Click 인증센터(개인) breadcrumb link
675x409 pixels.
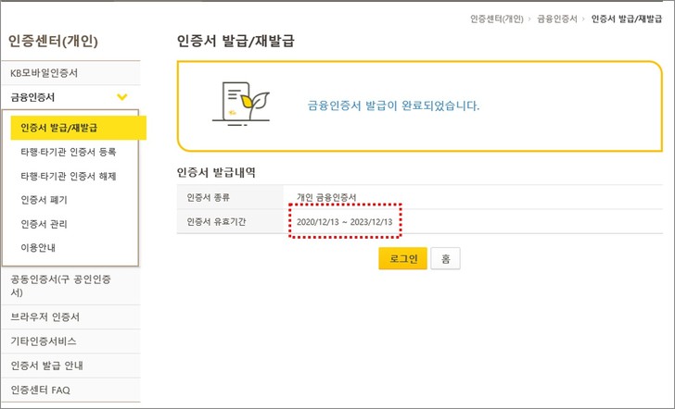pyautogui.click(x=497, y=19)
